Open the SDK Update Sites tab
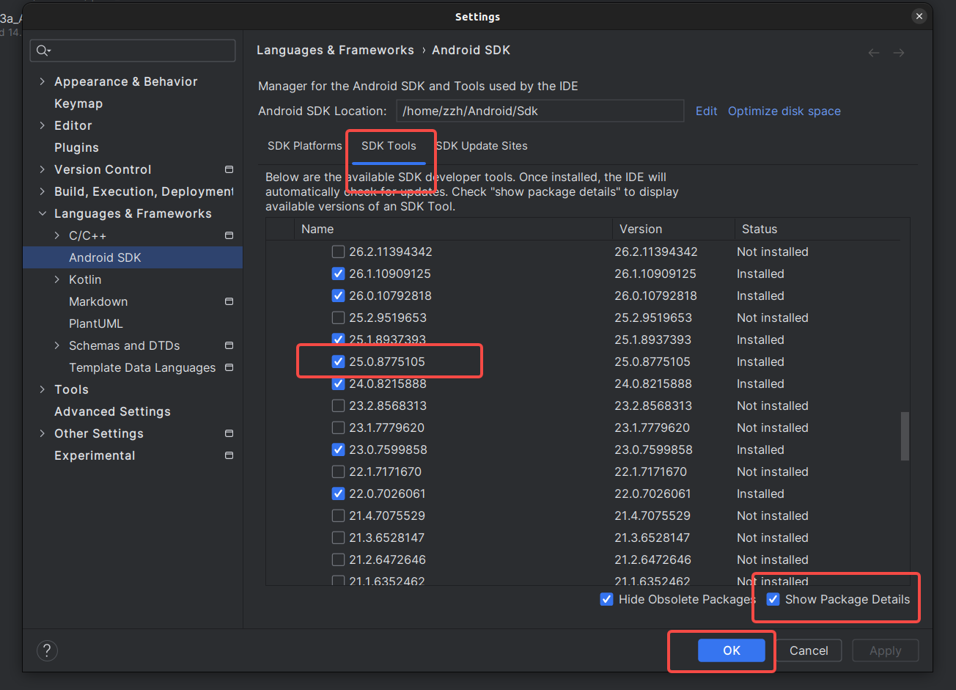The image size is (956, 690). coord(482,146)
